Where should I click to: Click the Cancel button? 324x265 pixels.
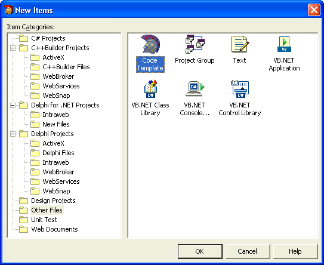[248, 251]
